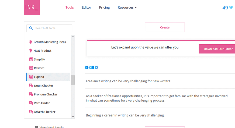Go to the Pricing page

tap(104, 8)
